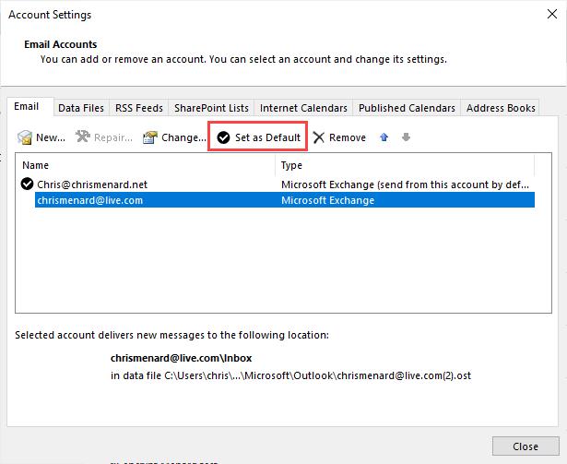The image size is (567, 464).
Task: Click Set as Default checkmark button
Action: pyautogui.click(x=224, y=138)
